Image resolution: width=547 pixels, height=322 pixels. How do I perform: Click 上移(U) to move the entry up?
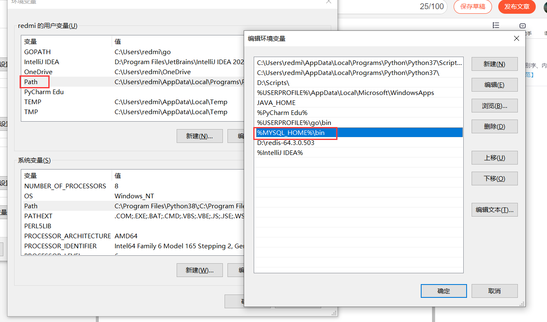pyautogui.click(x=495, y=158)
